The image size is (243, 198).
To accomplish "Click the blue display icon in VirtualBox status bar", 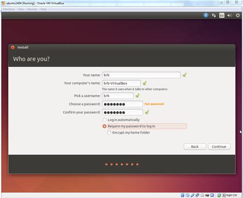I will 212,195.
